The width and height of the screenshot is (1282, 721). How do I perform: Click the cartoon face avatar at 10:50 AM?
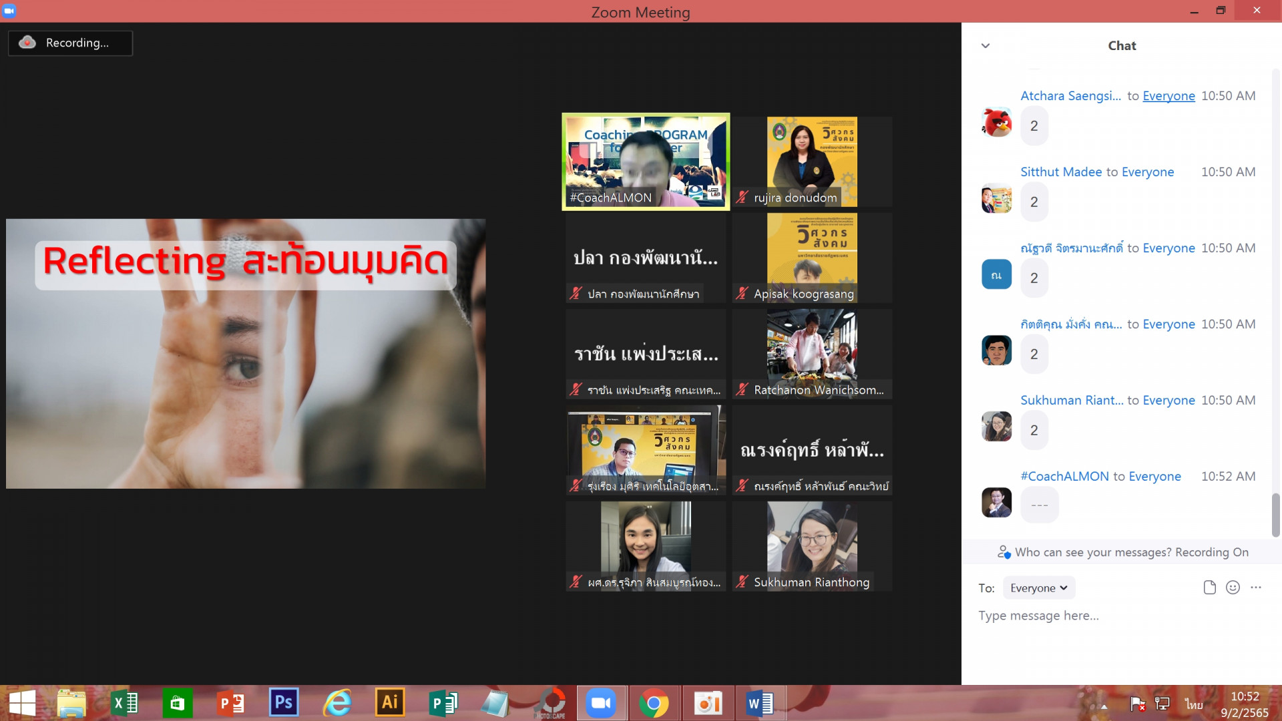coord(997,350)
